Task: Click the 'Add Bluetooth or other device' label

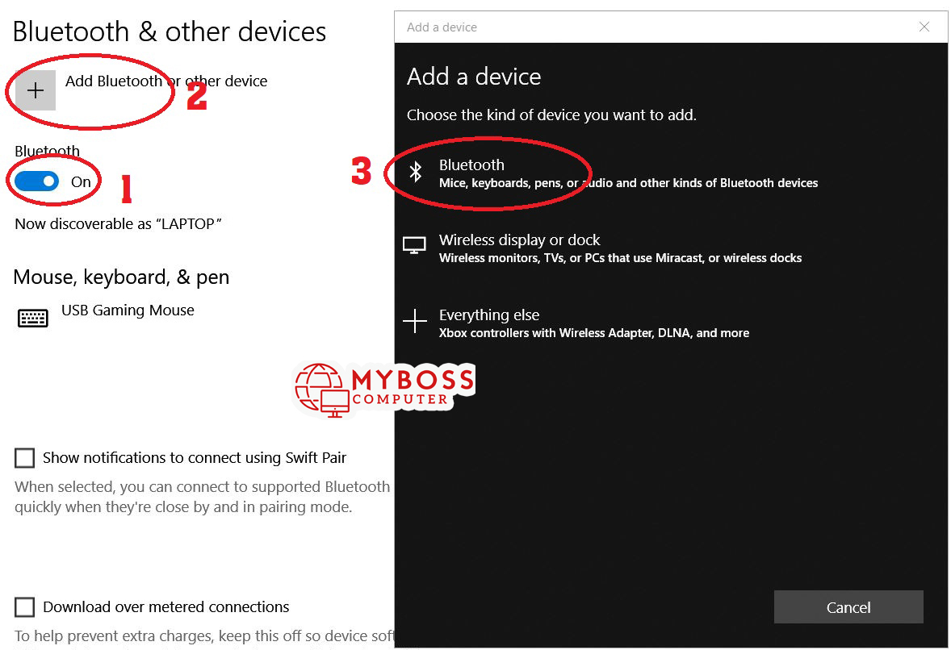Action: [x=165, y=81]
